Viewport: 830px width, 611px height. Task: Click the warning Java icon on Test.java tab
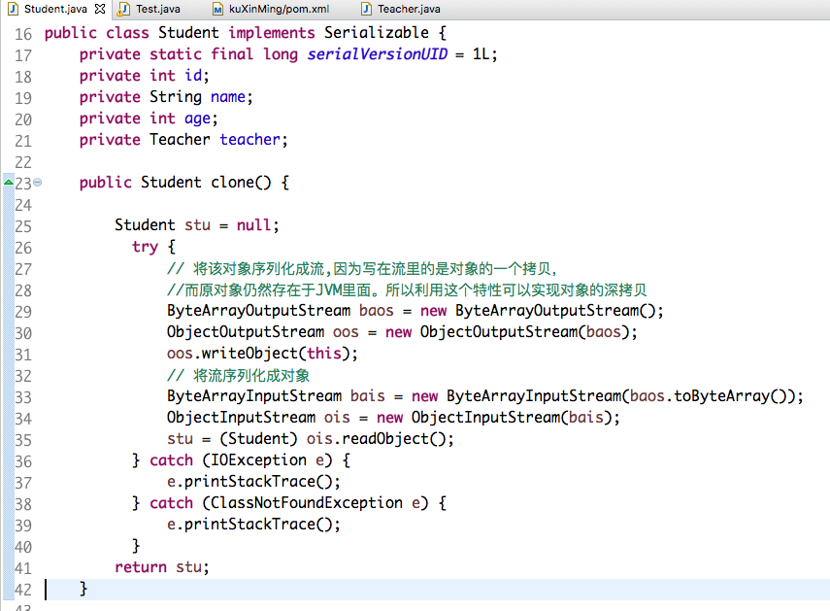(x=123, y=9)
